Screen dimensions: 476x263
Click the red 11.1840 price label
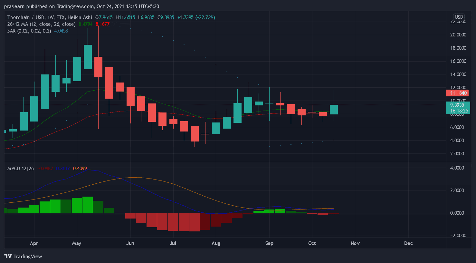click(458, 93)
